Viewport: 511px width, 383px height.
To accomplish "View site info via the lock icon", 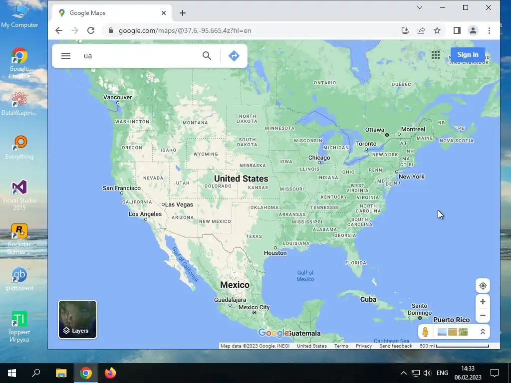I will pyautogui.click(x=111, y=30).
